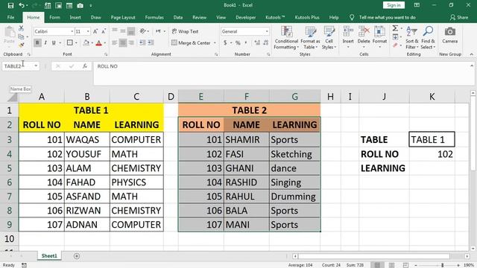Click the Sign in button
Image resolution: width=477 pixels, height=268 pixels.
coord(394,5)
